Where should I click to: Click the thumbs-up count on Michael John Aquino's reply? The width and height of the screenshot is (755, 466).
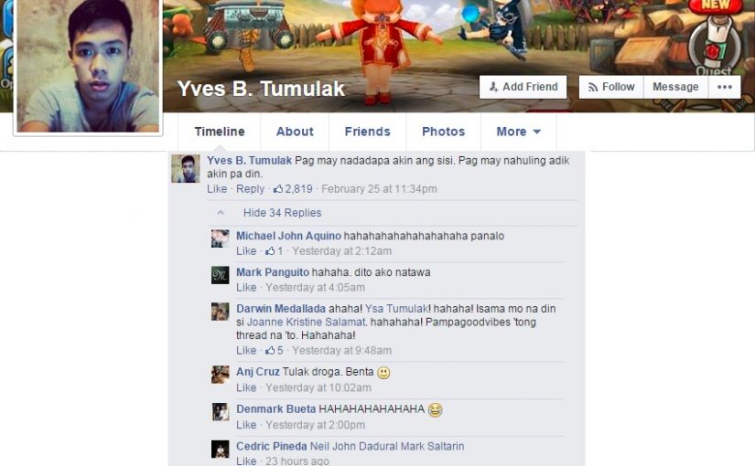pyautogui.click(x=274, y=251)
